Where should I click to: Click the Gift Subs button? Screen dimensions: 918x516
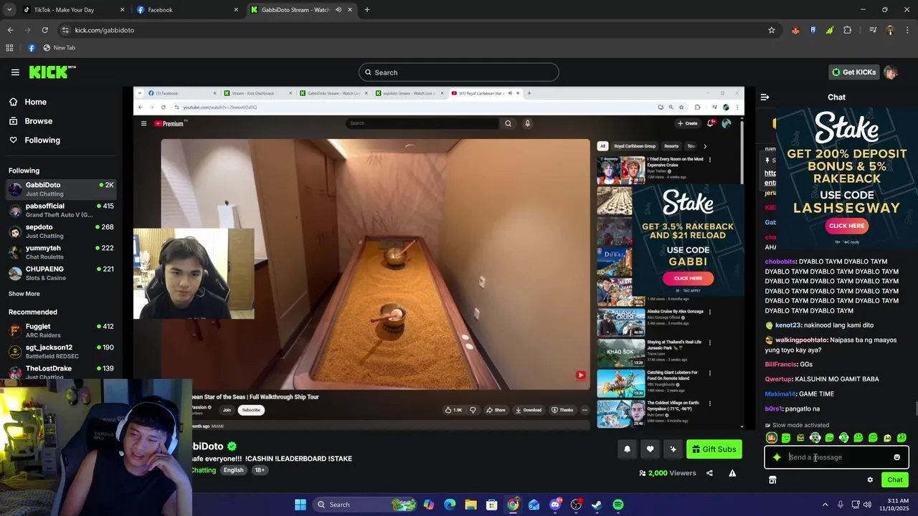(x=714, y=449)
